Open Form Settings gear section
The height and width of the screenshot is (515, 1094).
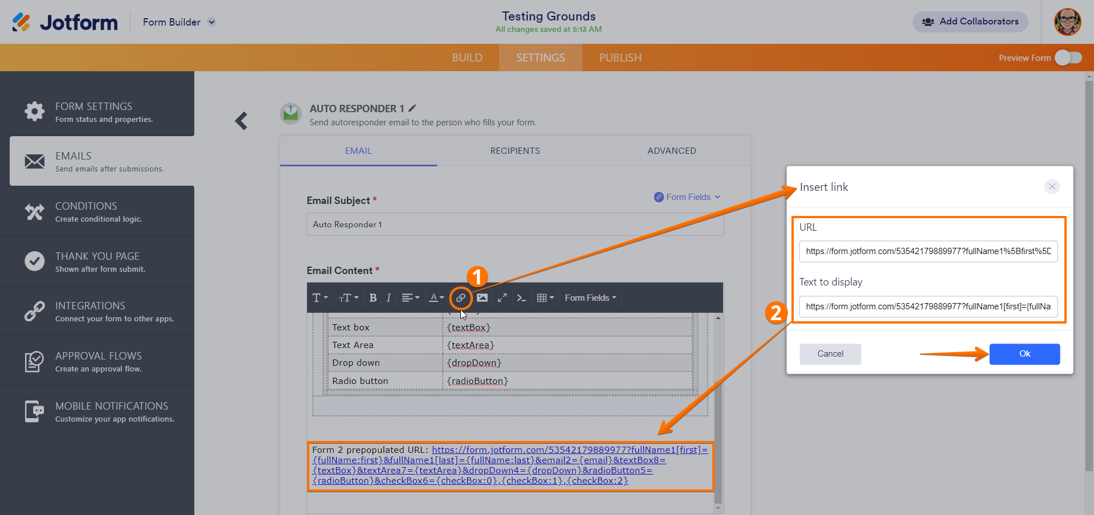(x=97, y=112)
